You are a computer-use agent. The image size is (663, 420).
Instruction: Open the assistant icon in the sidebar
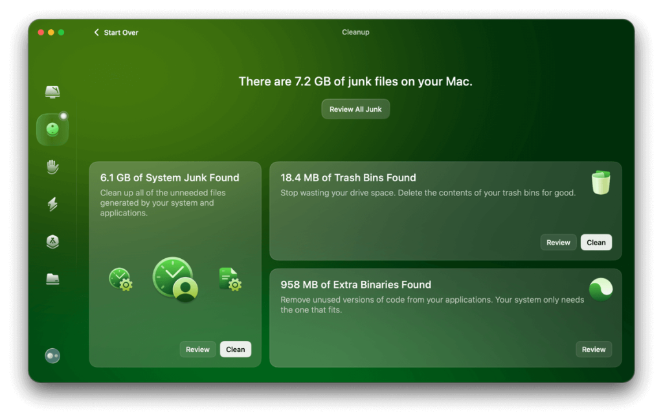pyautogui.click(x=52, y=356)
